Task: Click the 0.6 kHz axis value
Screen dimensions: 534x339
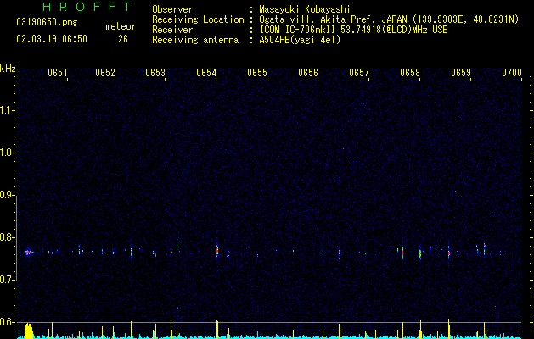Action: point(8,322)
